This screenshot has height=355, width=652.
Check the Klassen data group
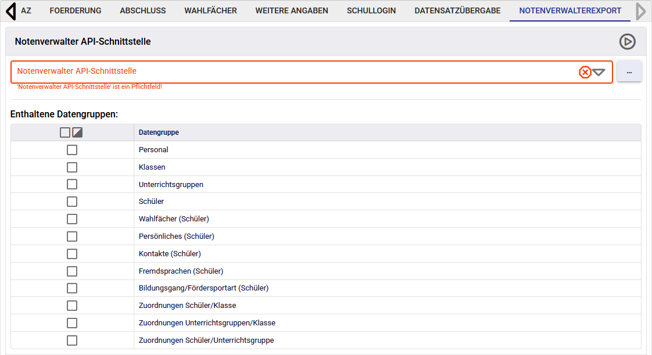[x=72, y=167]
